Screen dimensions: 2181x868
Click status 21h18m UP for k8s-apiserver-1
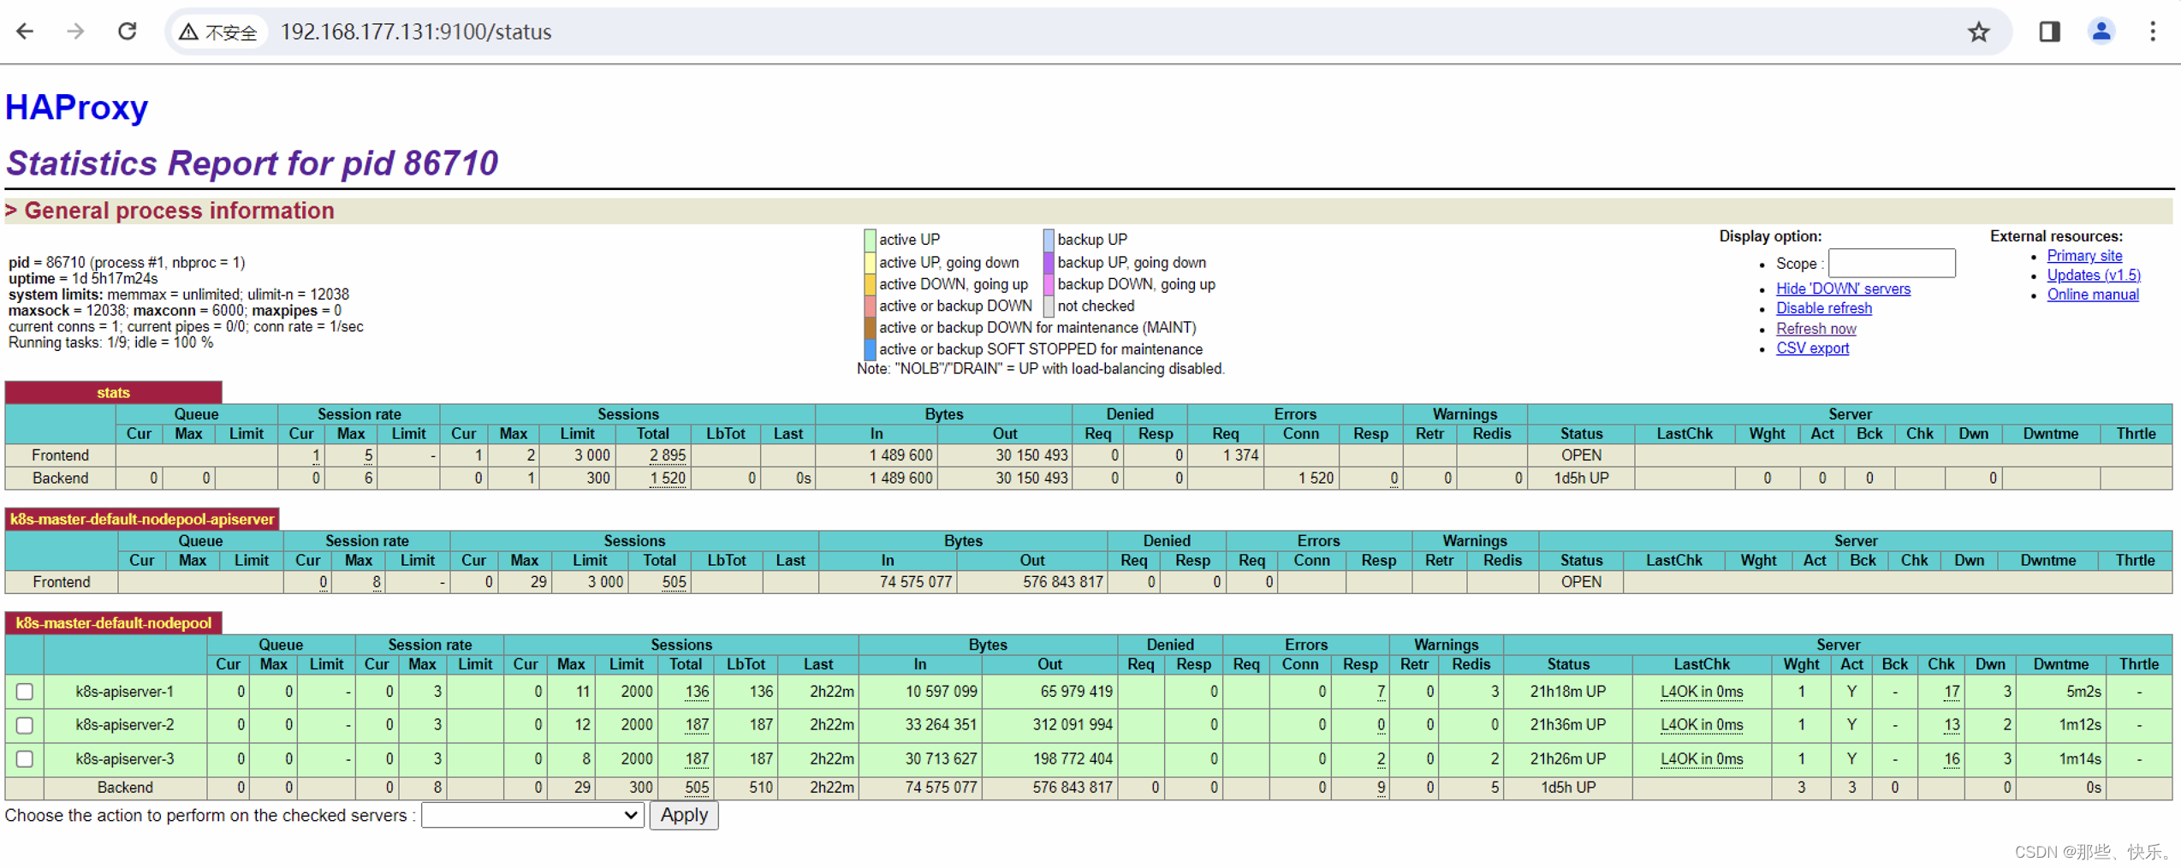point(1568,692)
